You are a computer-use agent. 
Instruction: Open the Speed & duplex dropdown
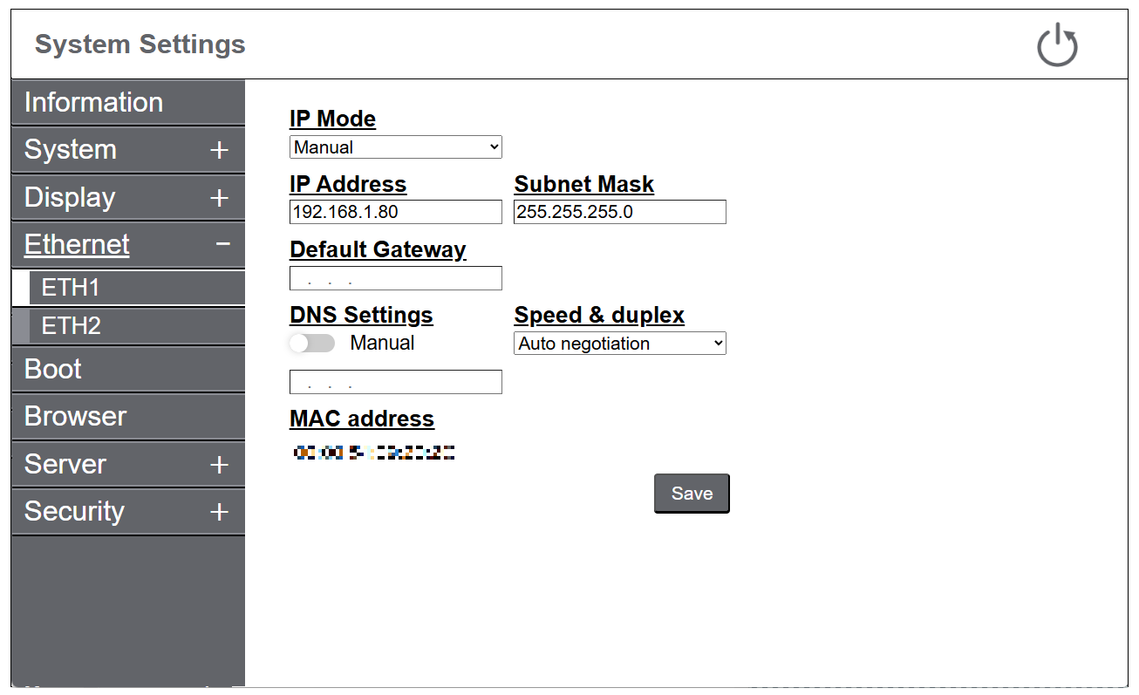coord(619,344)
